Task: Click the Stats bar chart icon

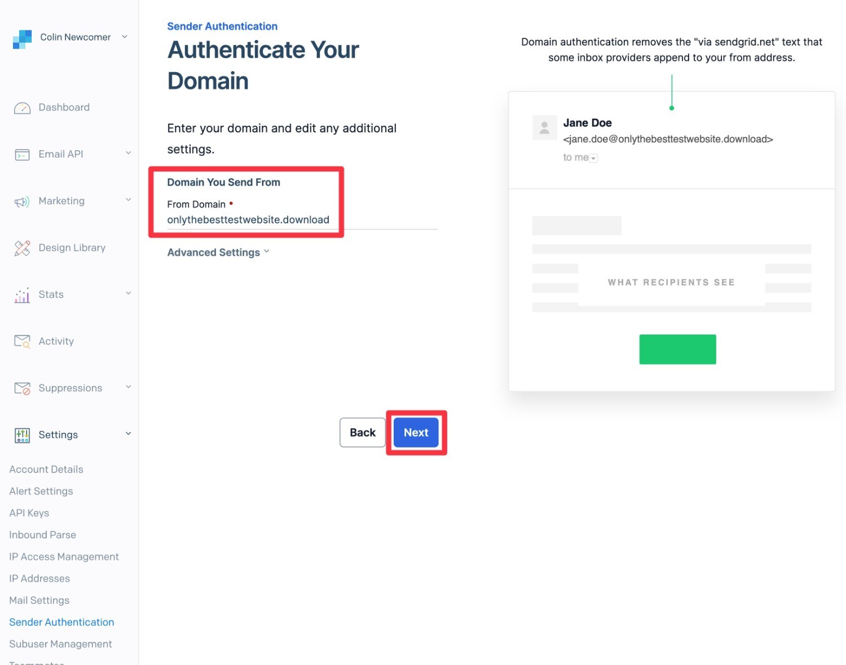Action: tap(22, 295)
